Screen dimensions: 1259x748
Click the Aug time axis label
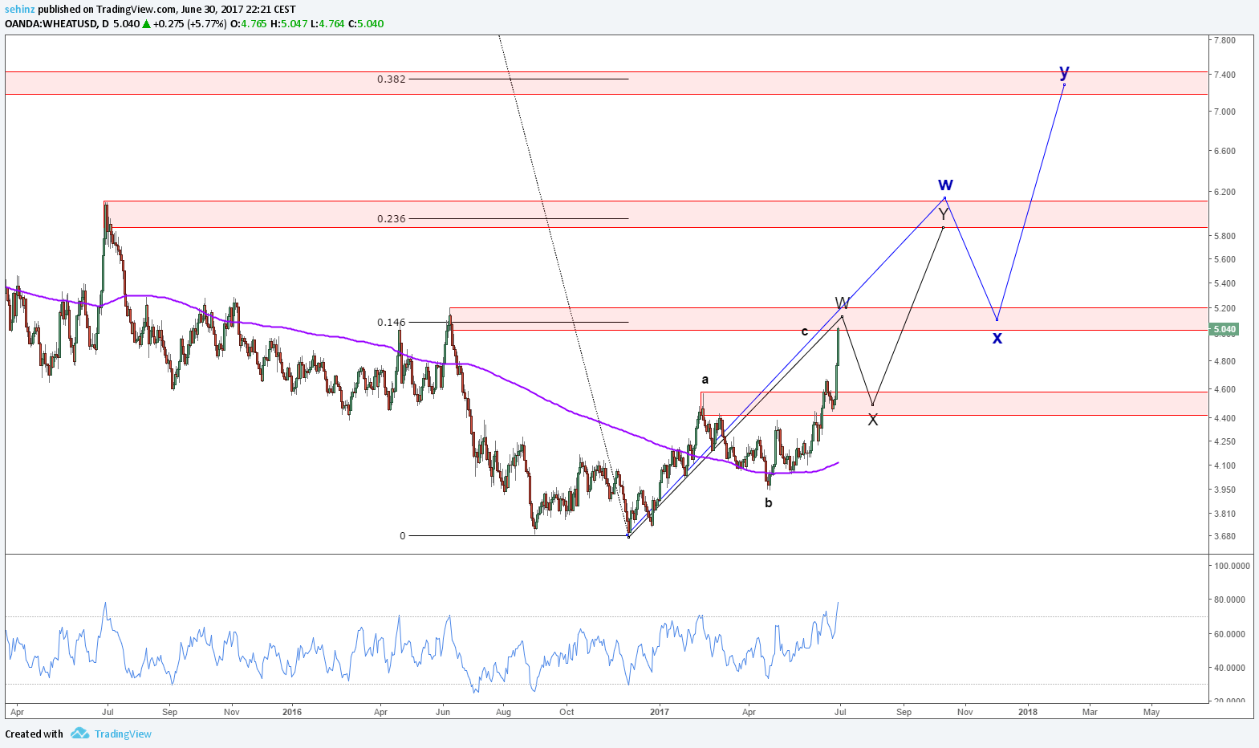pos(503,712)
